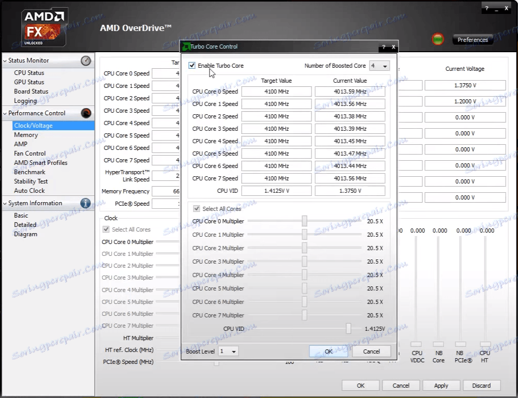Open CPU Status page

[29, 72]
